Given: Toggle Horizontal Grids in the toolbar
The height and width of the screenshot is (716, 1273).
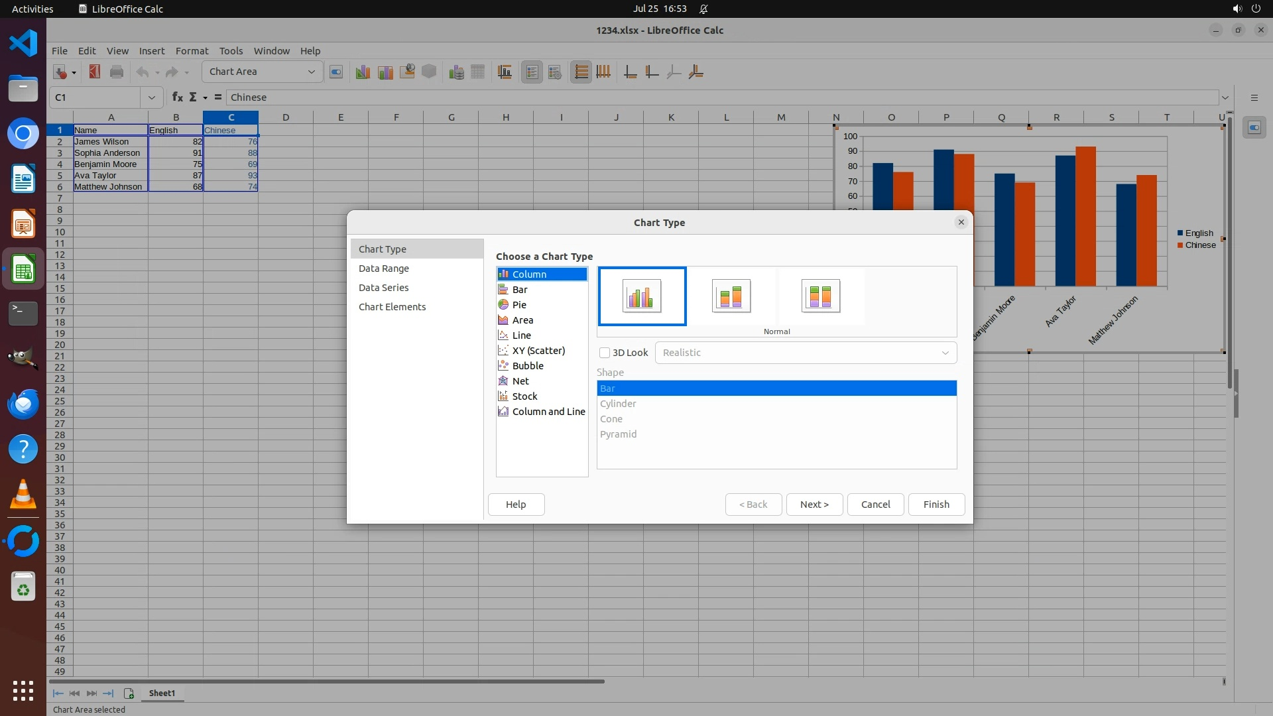Looking at the screenshot, I should pos(581,72).
